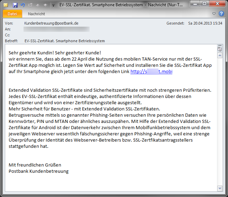Close the message window

218,4
